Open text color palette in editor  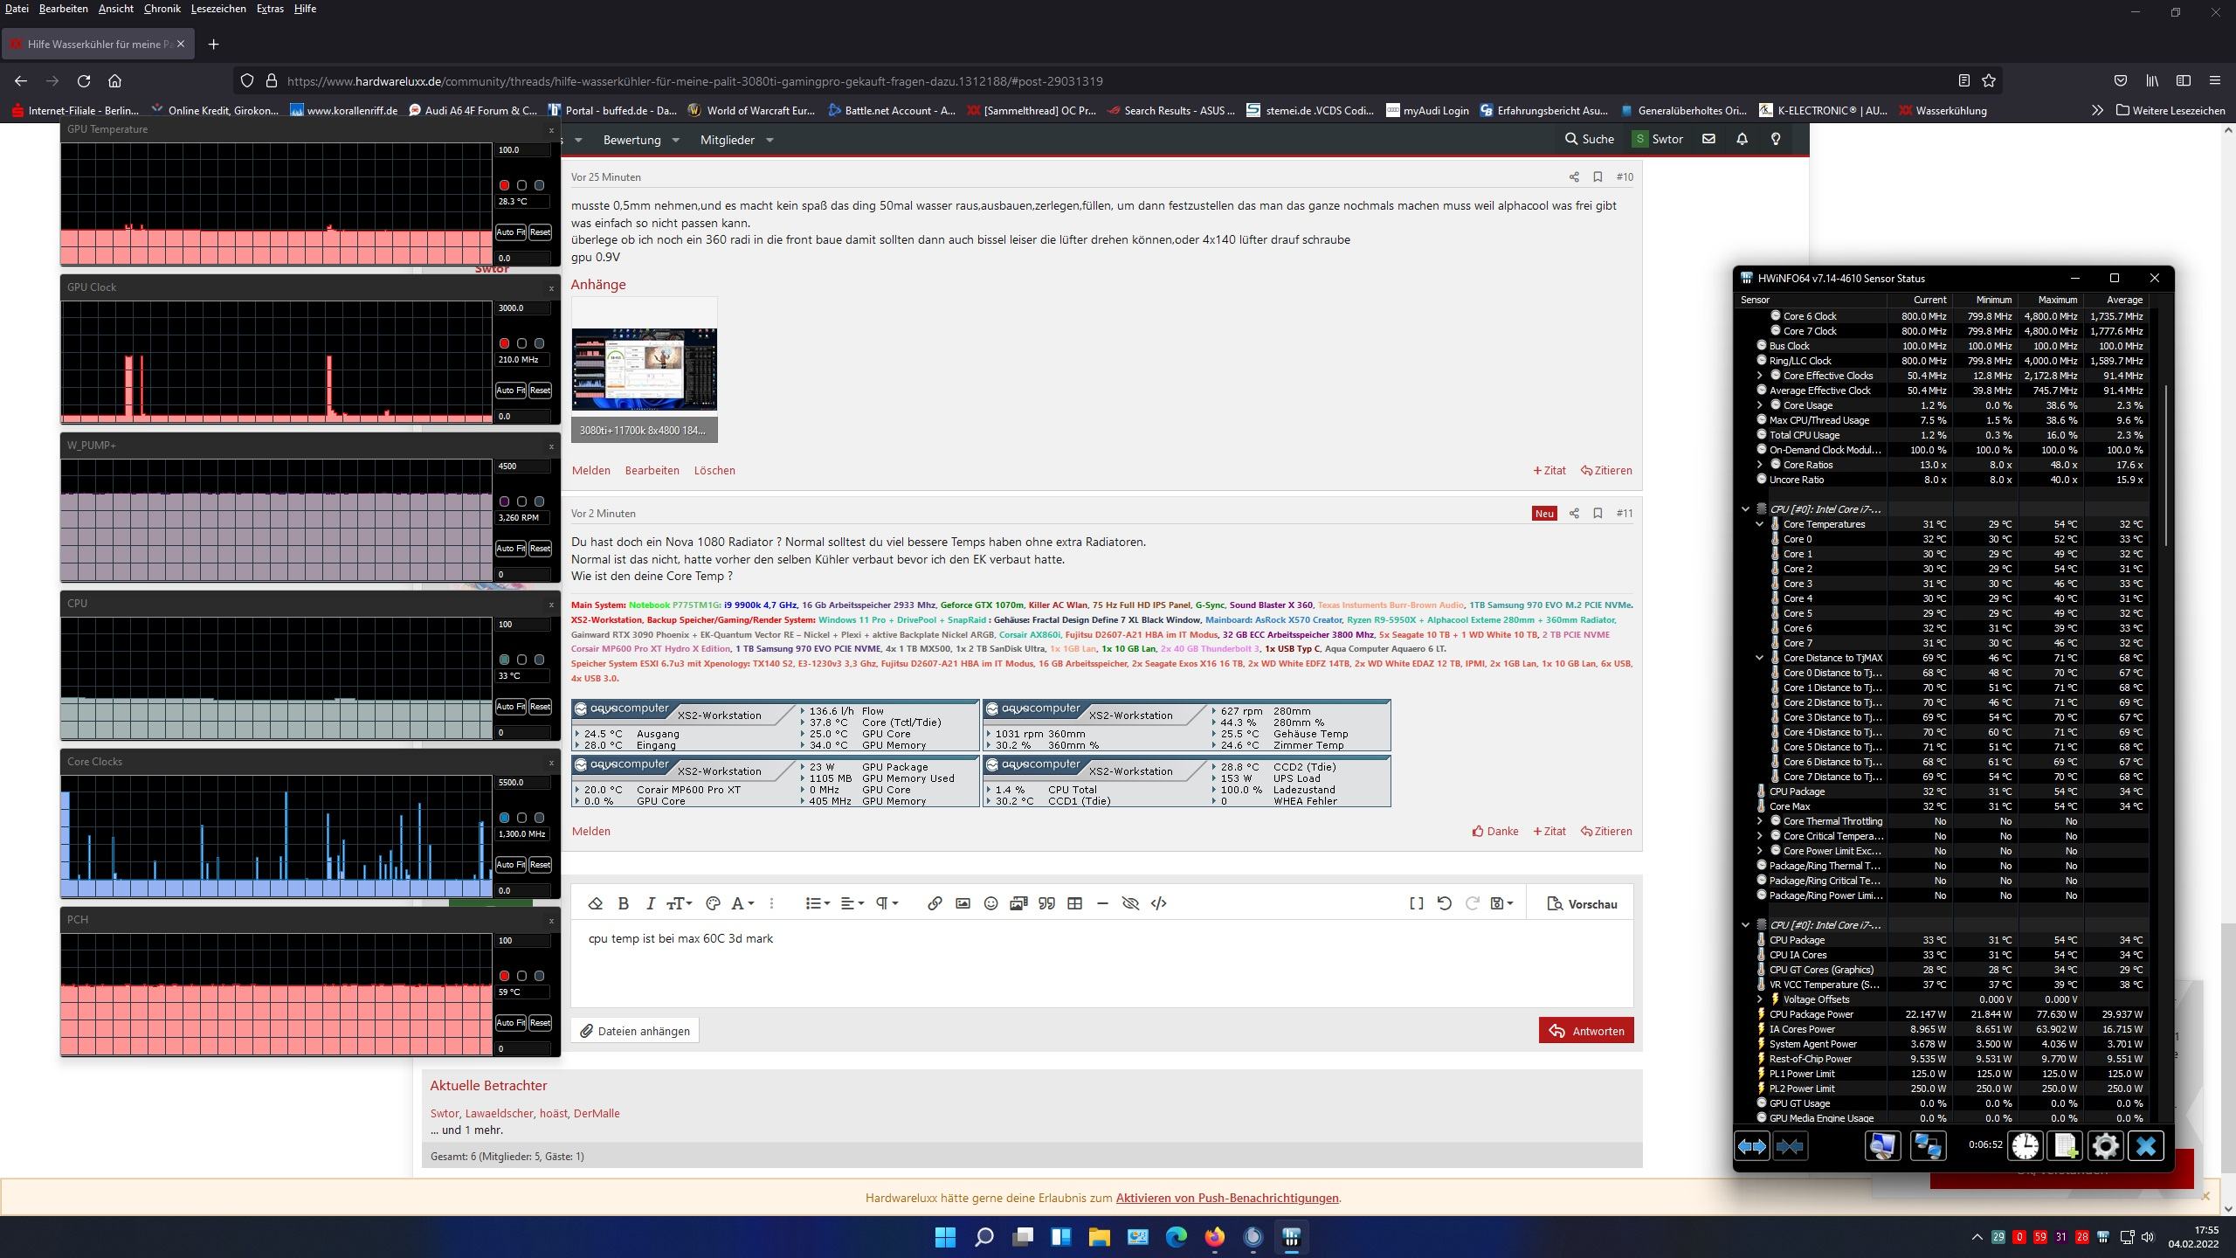pyautogui.click(x=713, y=903)
